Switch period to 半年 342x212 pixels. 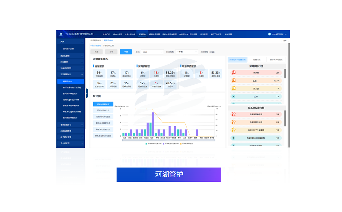pyautogui.click(x=111, y=52)
